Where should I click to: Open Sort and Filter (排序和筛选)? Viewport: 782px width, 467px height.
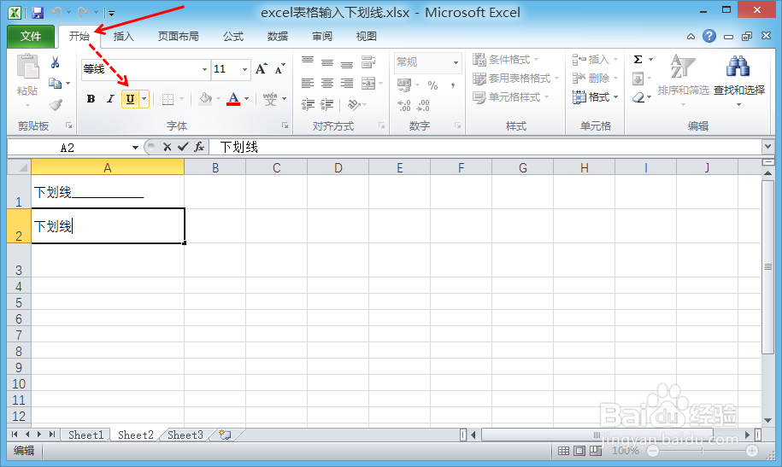(x=683, y=79)
